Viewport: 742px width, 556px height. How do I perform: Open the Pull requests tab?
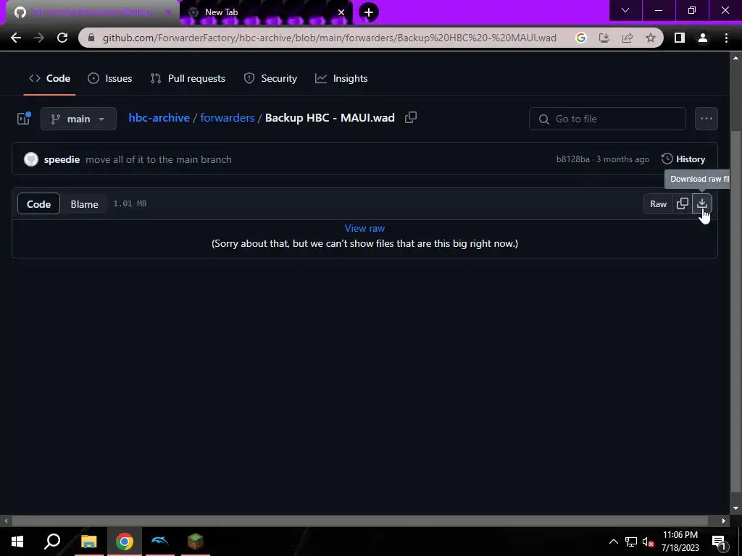coord(188,78)
